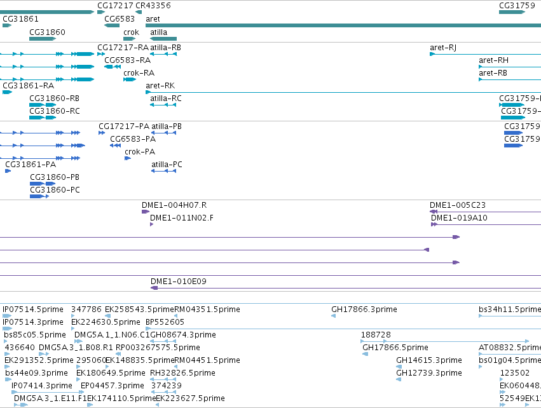The height and width of the screenshot is (408, 541).
Task: Select the atilla-RC transcript label
Action: click(166, 99)
